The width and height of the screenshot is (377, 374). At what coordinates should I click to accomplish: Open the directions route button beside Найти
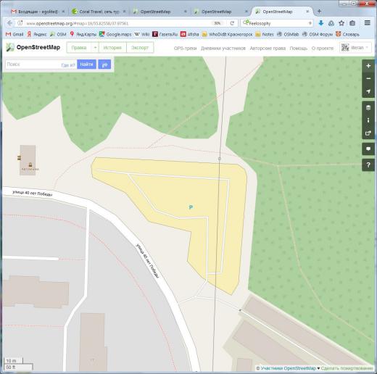(104, 65)
